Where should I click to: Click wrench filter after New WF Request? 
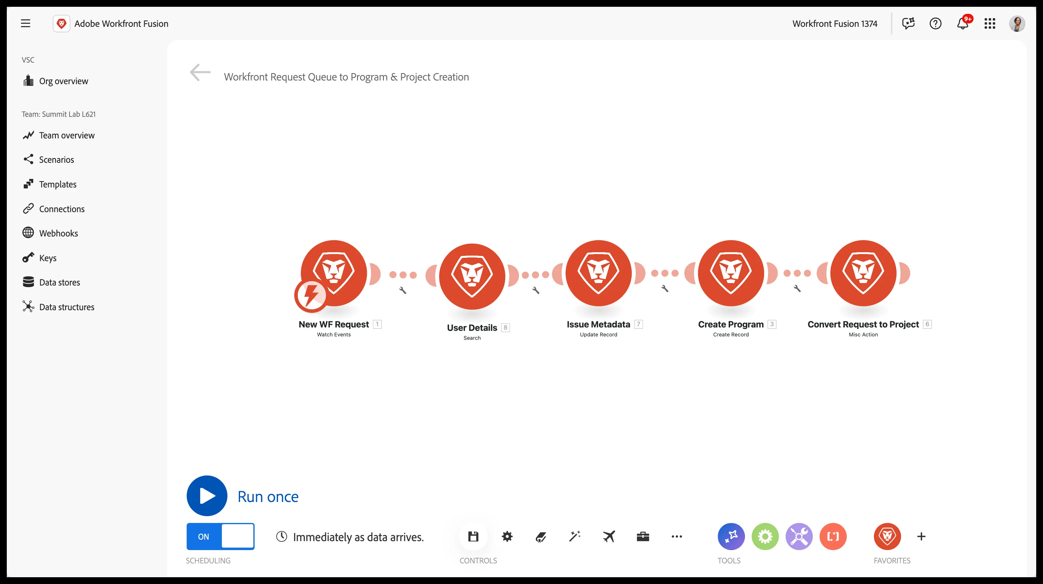tap(403, 290)
